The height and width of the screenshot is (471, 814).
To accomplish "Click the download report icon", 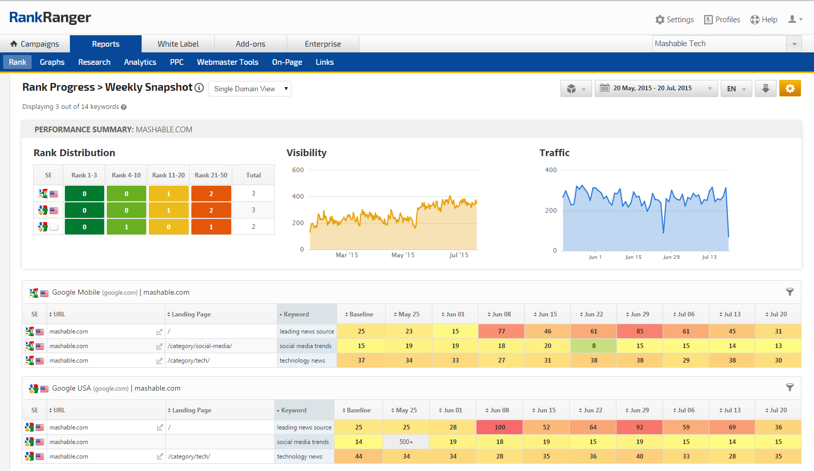I will pos(765,89).
